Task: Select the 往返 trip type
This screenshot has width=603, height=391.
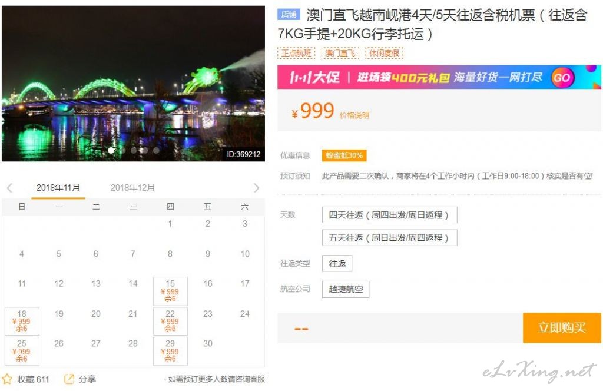Action: pos(337,263)
